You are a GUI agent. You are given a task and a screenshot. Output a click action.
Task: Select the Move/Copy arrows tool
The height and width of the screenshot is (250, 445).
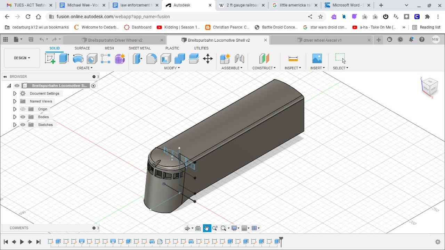point(208,58)
